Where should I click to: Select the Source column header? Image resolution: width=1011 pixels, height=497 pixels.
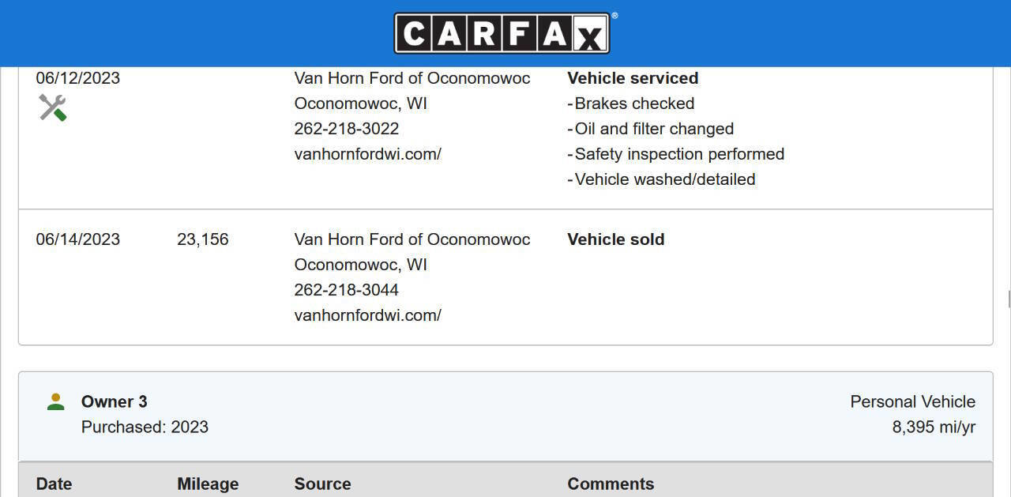pyautogui.click(x=322, y=484)
